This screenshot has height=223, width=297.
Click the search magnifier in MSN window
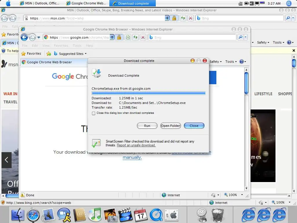(x=288, y=18)
